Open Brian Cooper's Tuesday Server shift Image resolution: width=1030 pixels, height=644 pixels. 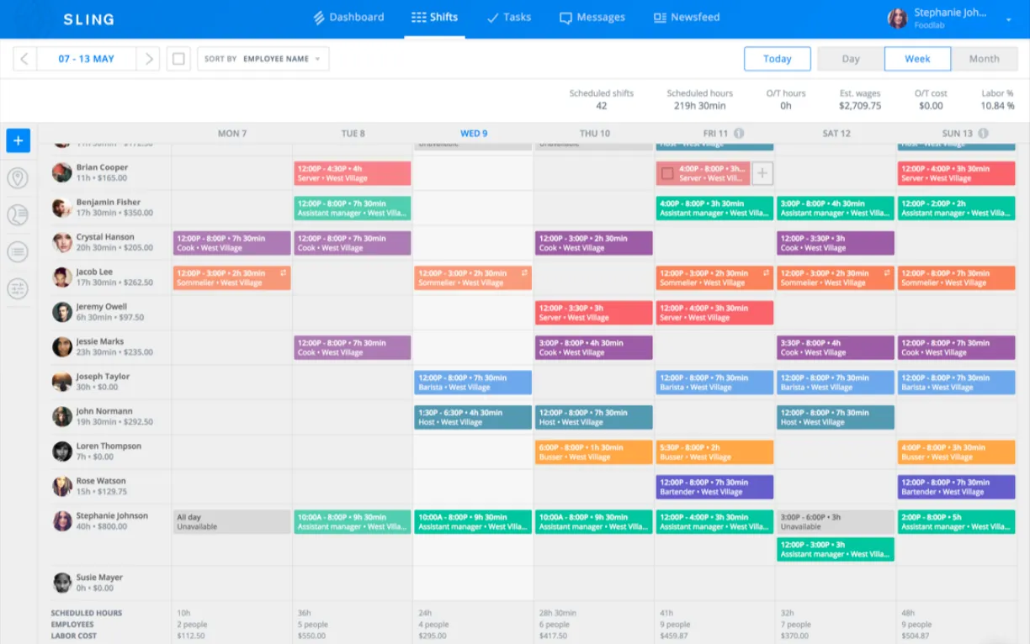353,173
